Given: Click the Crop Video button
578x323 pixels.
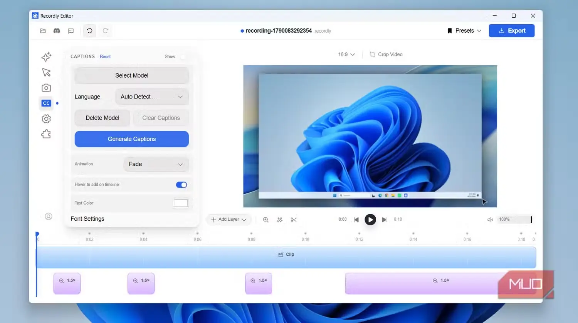Looking at the screenshot, I should click(x=386, y=55).
